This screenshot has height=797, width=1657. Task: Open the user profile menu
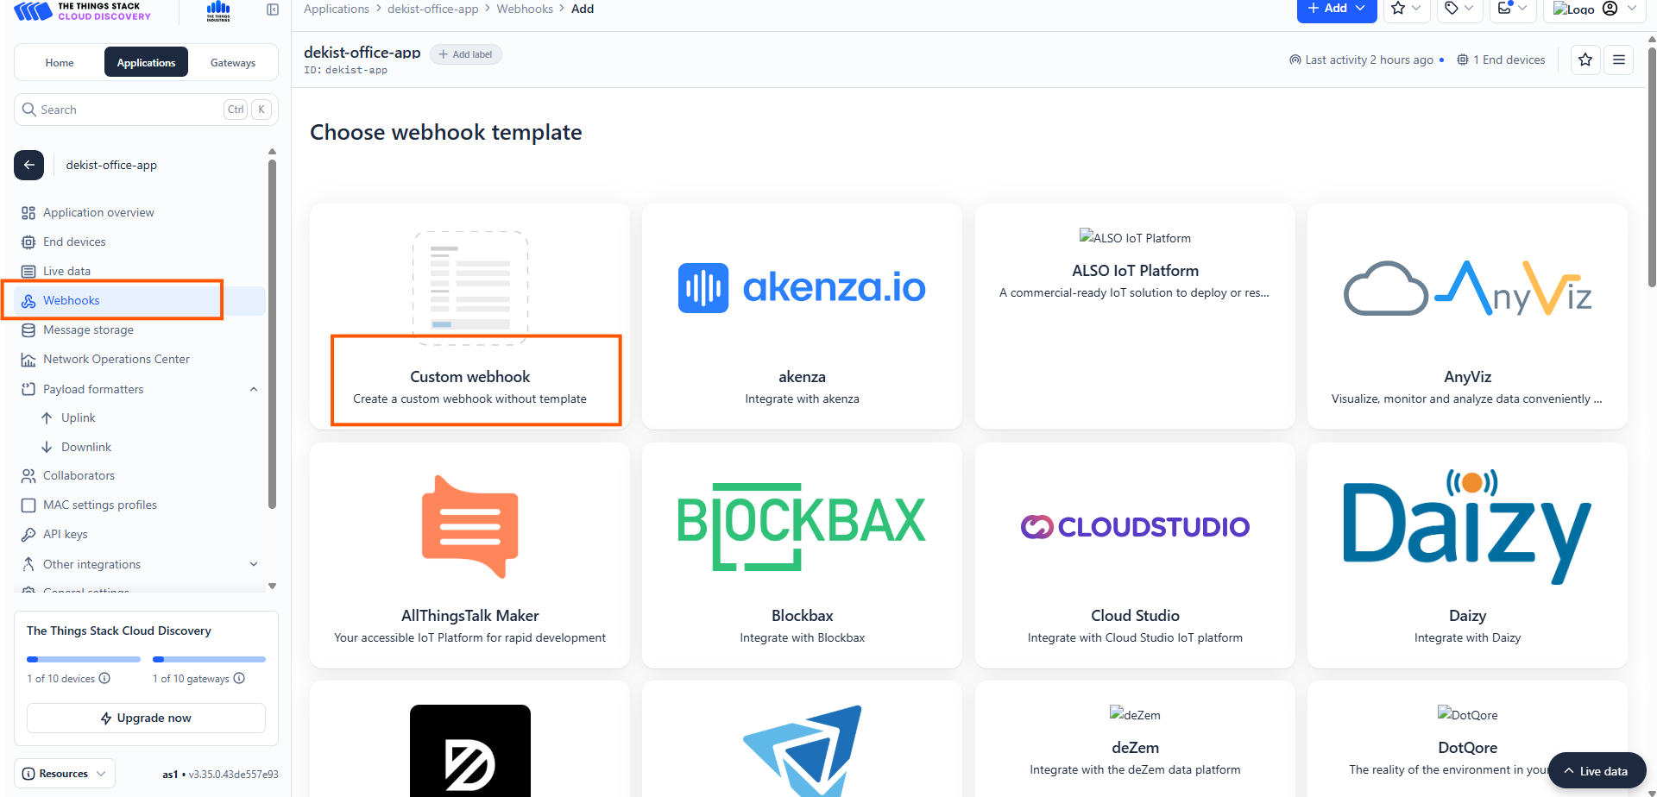tap(1618, 9)
